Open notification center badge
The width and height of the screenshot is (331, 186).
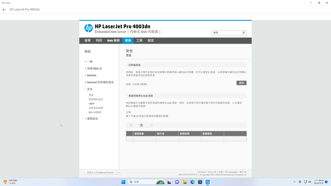pyautogui.click(x=326, y=182)
